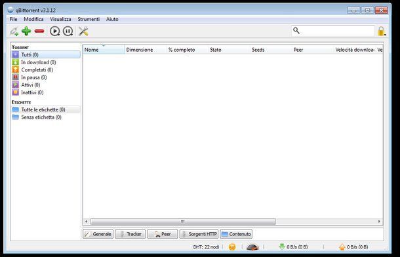This screenshot has height=257, width=400.
Task: Switch to the Contenuto tab
Action: coord(236,234)
